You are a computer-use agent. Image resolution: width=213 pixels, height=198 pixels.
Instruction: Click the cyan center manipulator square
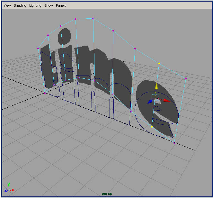[155, 98]
